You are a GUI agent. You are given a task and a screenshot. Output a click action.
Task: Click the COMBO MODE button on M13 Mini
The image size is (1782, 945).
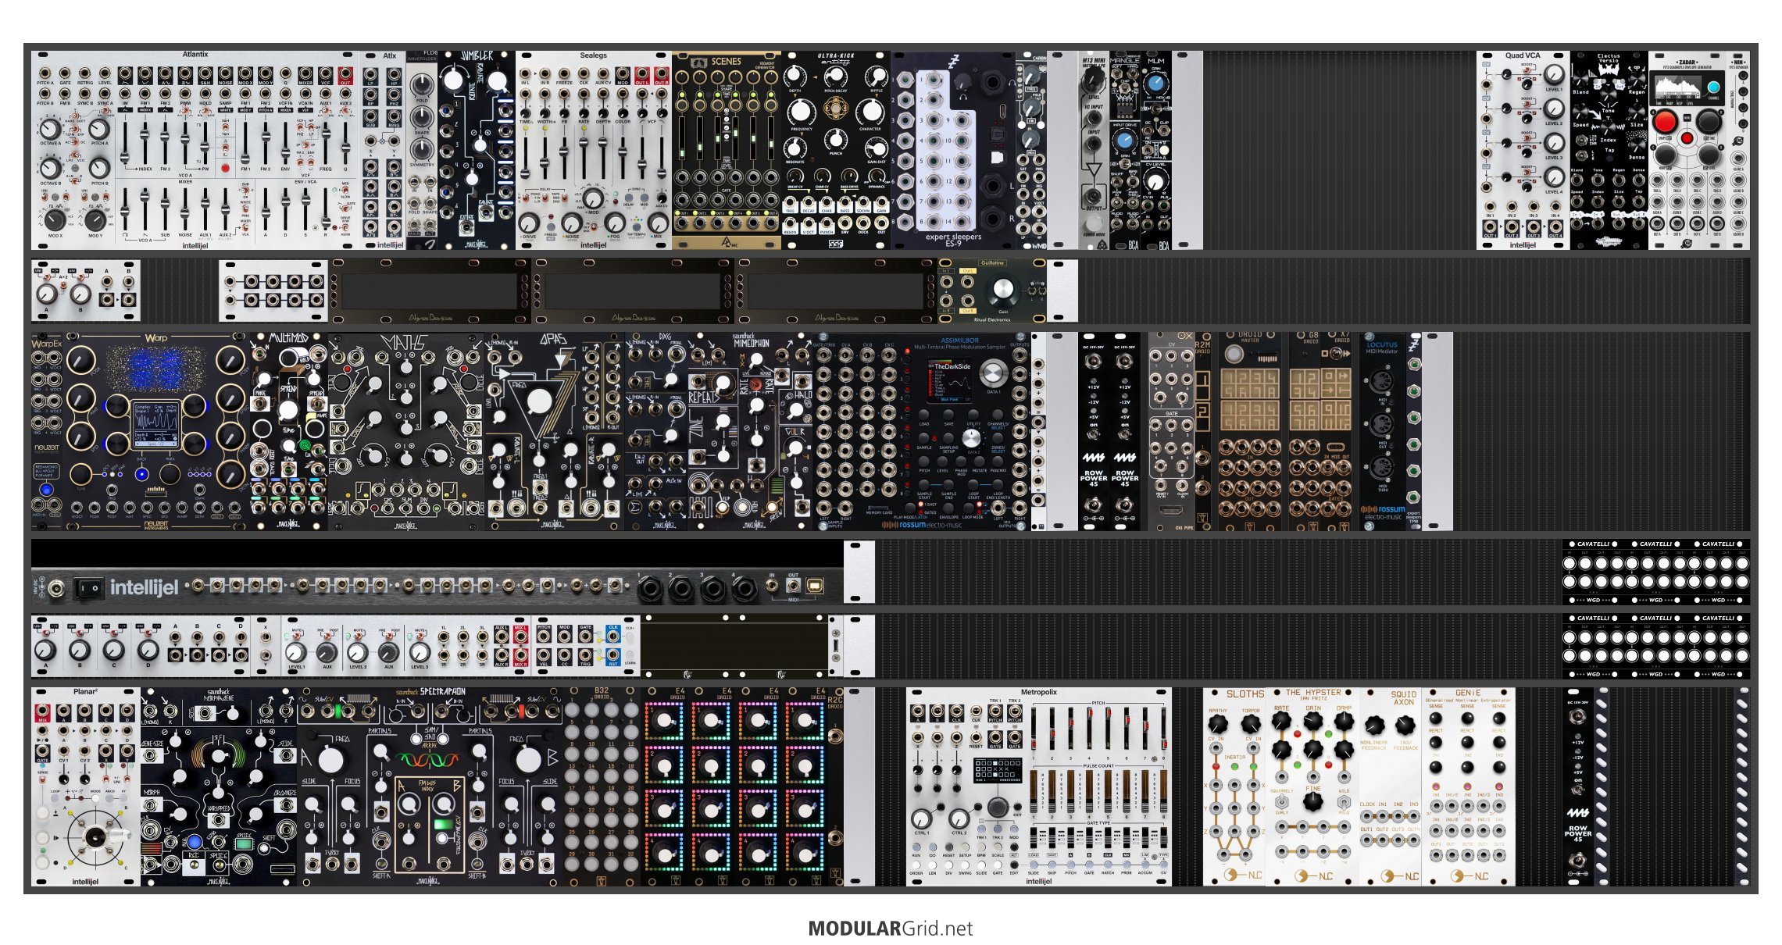click(1094, 224)
